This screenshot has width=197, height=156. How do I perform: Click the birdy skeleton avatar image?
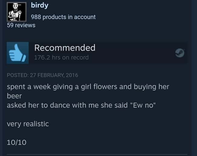click(x=17, y=12)
